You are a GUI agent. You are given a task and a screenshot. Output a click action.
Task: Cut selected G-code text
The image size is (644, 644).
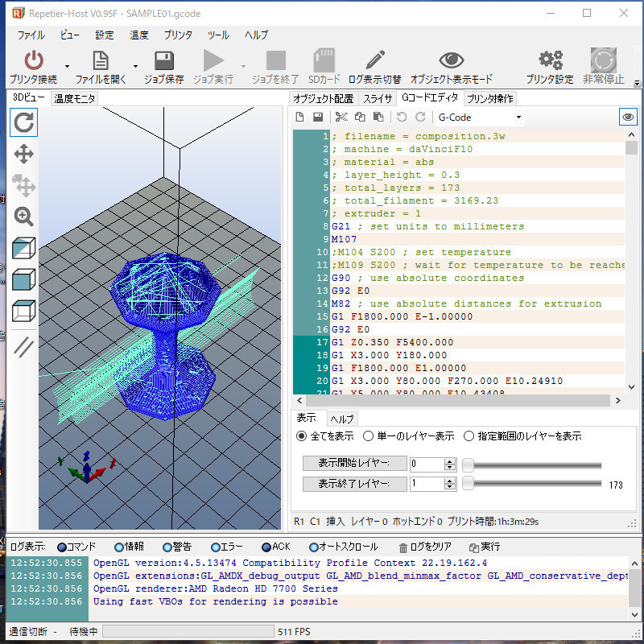pyautogui.click(x=341, y=118)
